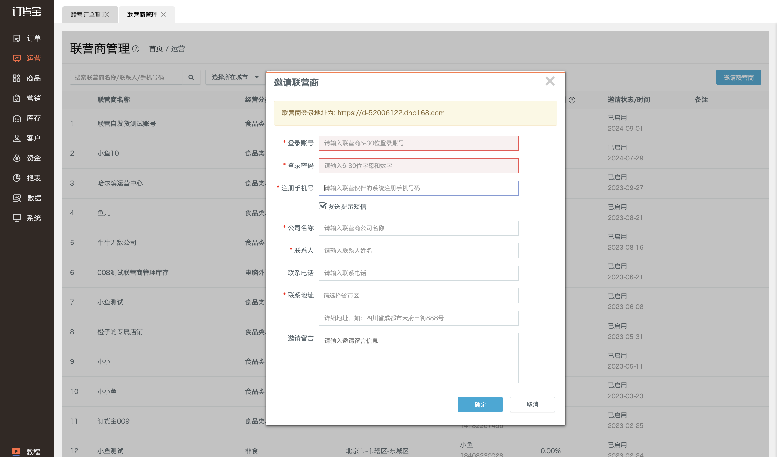777x457 pixels.
Task: Click the 确定 confirm button
Action: click(480, 405)
